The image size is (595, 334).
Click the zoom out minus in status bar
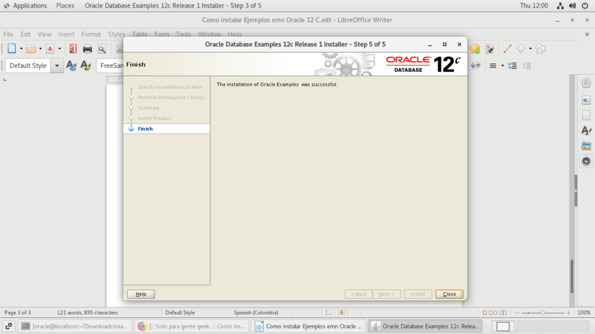tap(517, 313)
